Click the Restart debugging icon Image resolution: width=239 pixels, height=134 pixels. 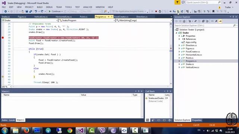[160, 12]
